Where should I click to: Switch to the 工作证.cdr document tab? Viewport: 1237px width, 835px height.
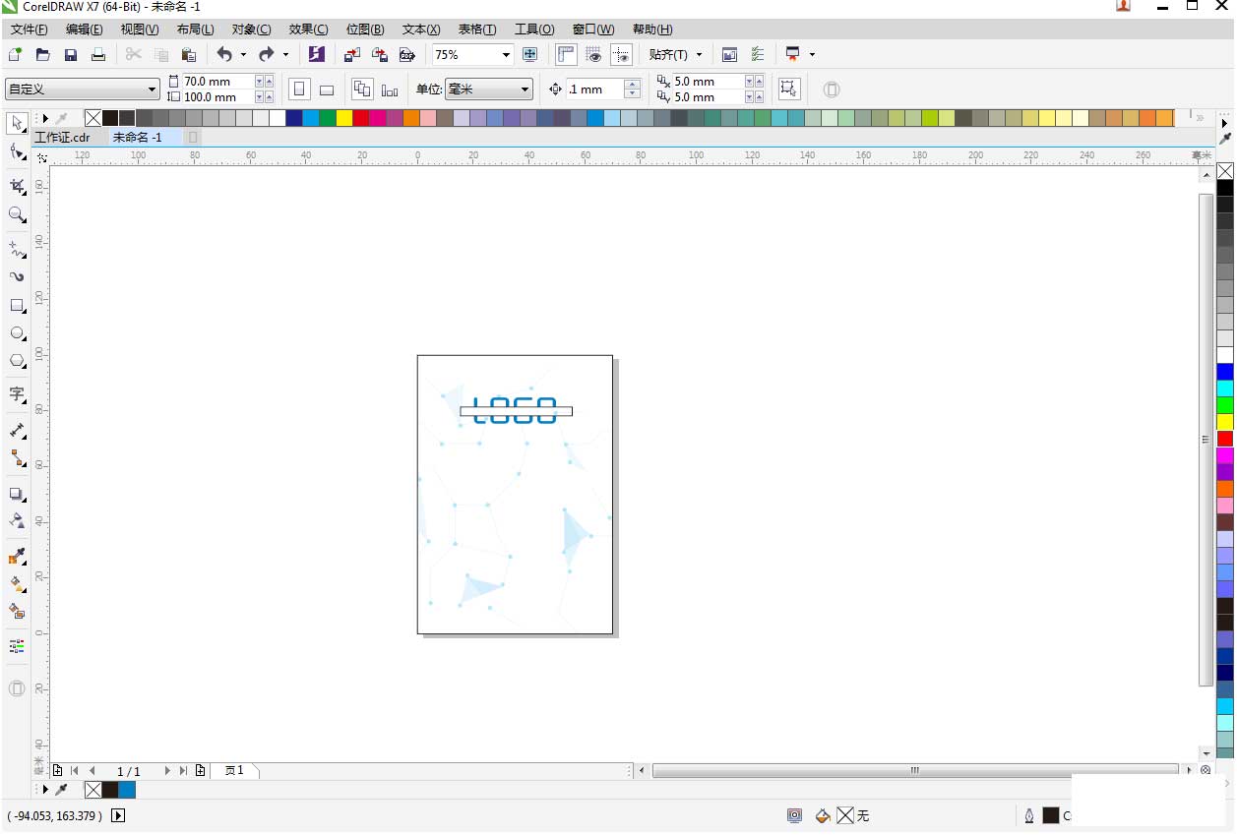62,137
